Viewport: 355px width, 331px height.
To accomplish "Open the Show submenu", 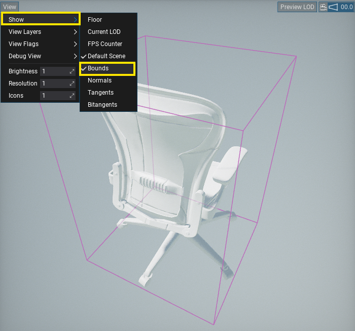I will [x=41, y=19].
